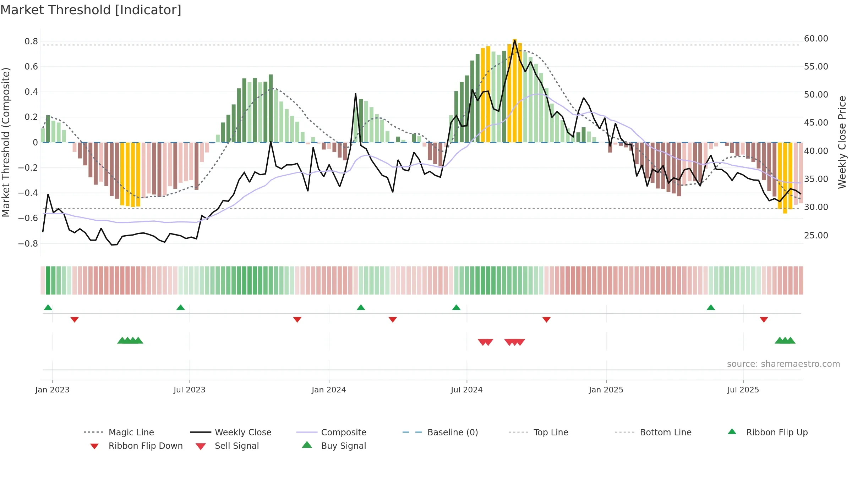Click the Jan 2024 x-axis label

329,390
